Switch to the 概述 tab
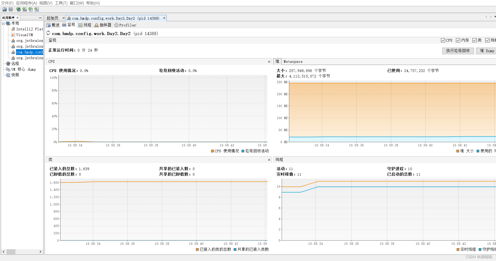 (x=53, y=25)
